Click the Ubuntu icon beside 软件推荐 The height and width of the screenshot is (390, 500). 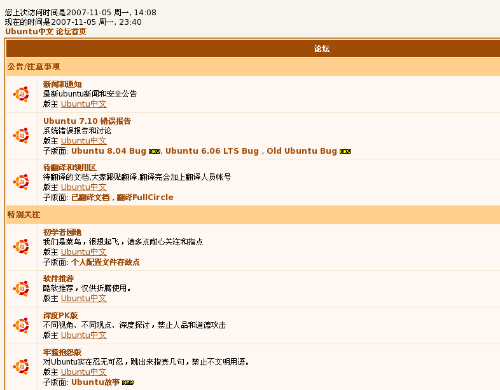click(x=21, y=289)
